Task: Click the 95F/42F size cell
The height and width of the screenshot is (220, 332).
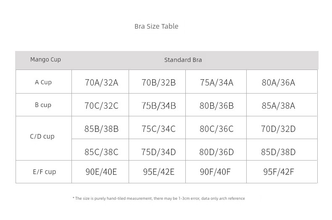Action: tap(278, 172)
